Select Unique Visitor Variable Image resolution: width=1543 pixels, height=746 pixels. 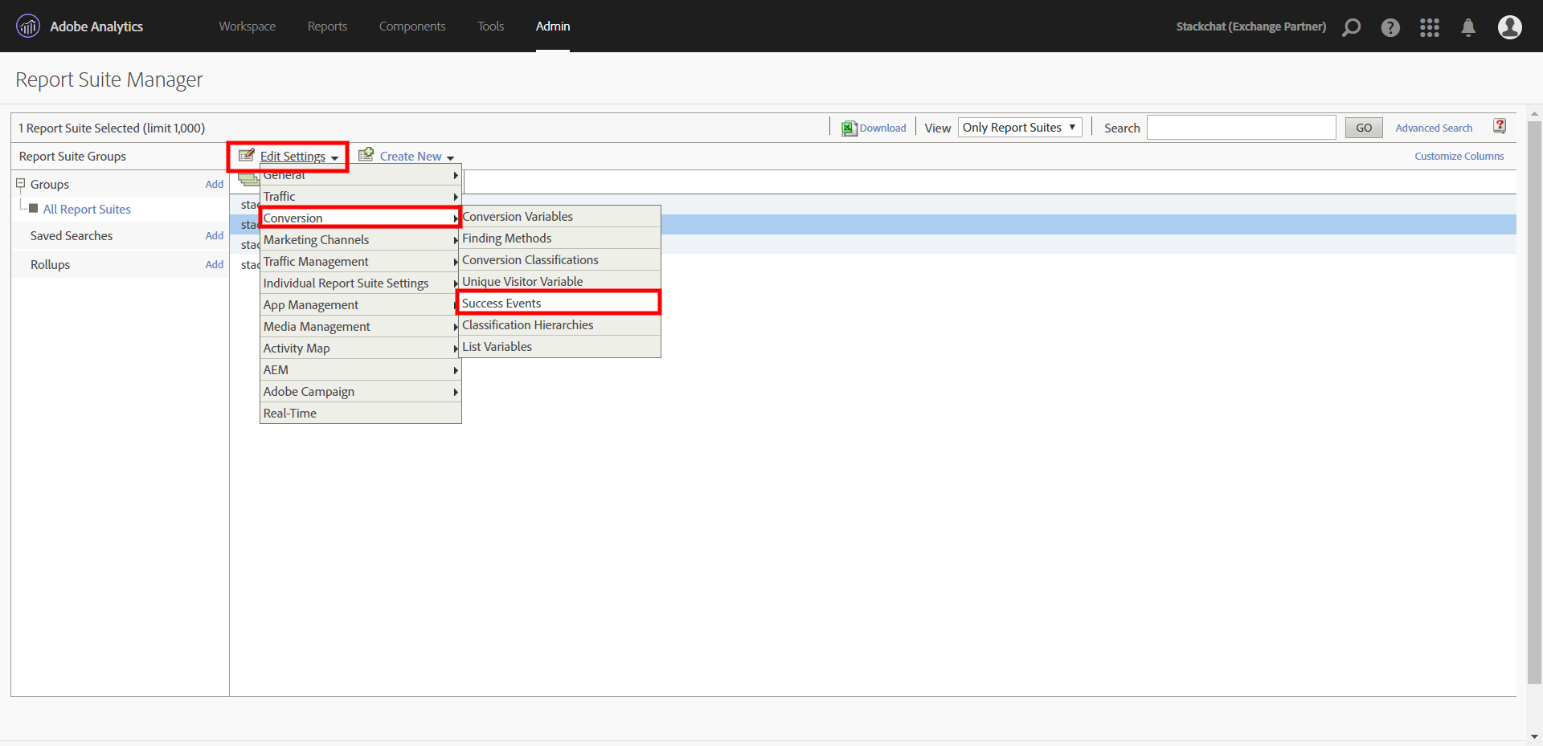tap(560, 282)
